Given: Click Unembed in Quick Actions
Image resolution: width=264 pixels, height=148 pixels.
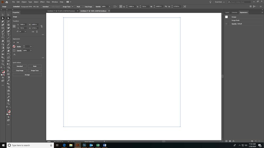Looking at the screenshot, I should (x=20, y=66).
